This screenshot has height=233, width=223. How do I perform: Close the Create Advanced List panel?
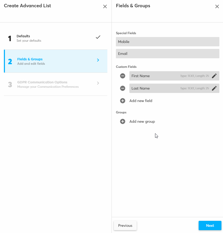point(105,6)
